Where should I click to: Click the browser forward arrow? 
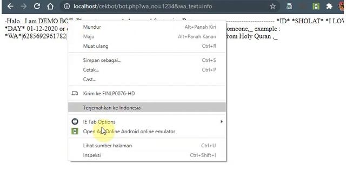tap(23, 6)
